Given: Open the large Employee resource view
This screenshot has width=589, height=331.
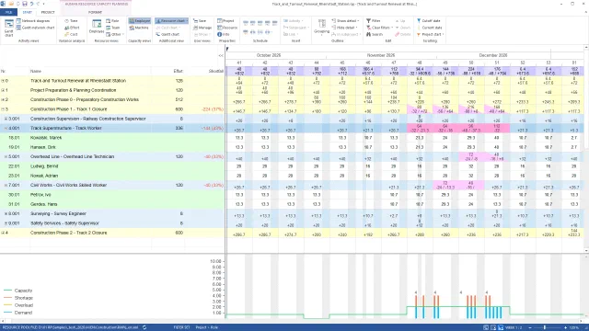Looking at the screenshot, I should 97,28.
